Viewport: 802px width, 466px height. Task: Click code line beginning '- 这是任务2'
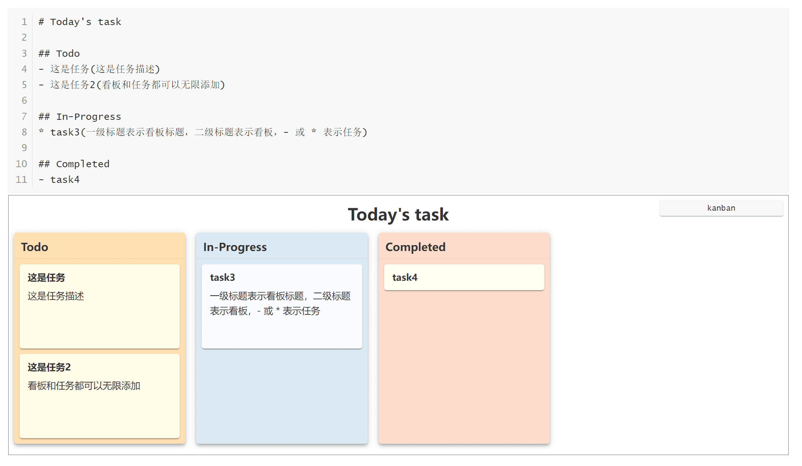click(x=132, y=85)
